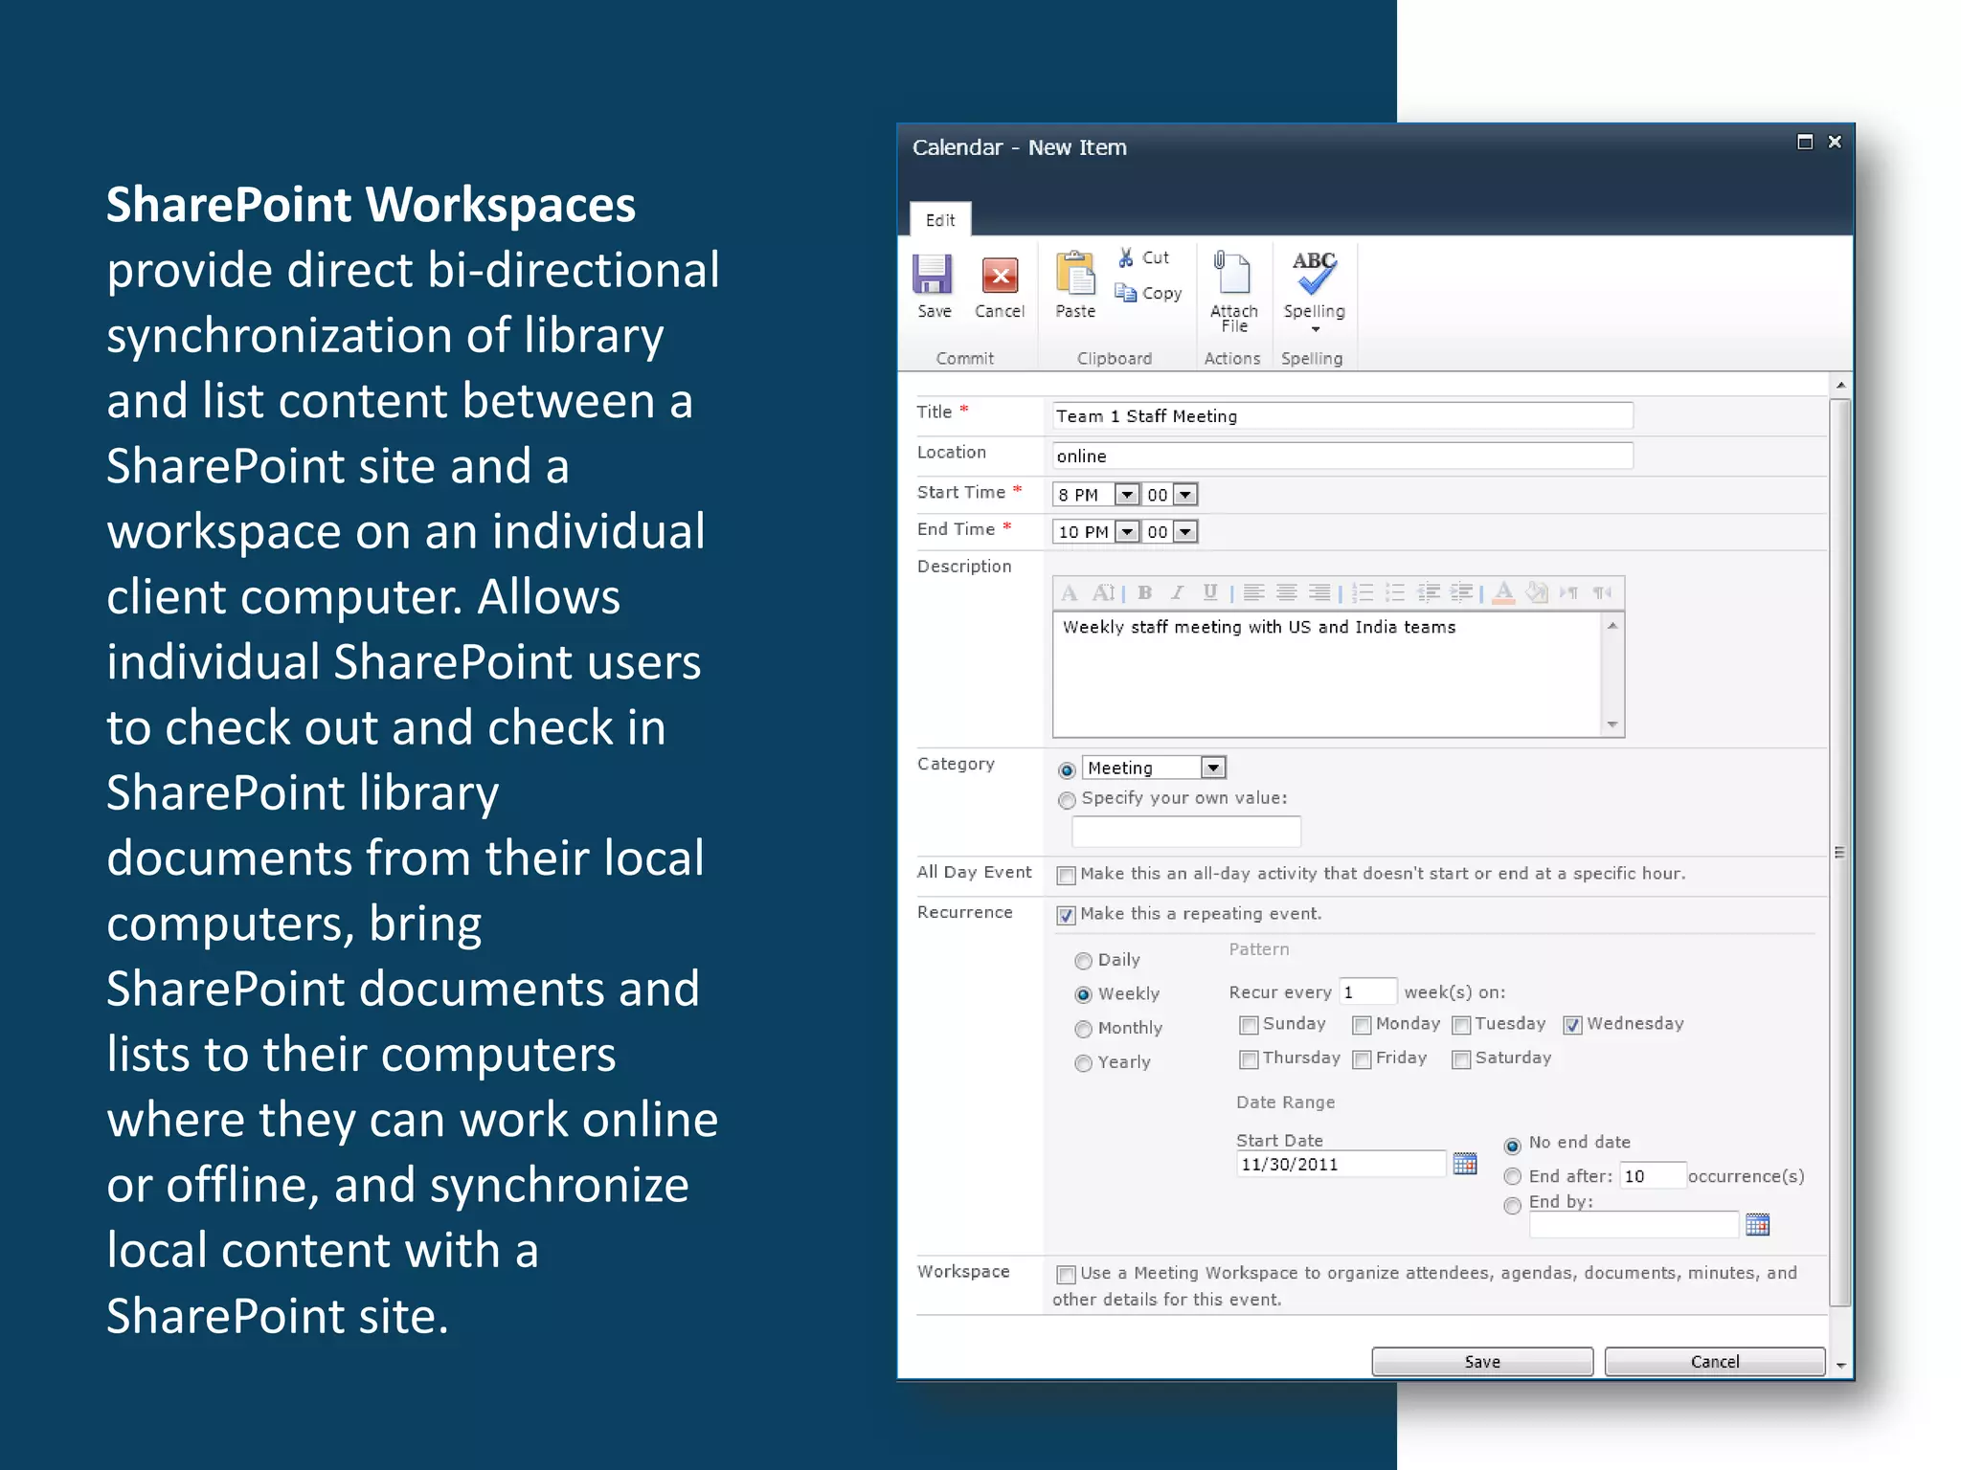Open the Start Date calendar picker
This screenshot has width=1961, height=1470.
[x=1465, y=1164]
